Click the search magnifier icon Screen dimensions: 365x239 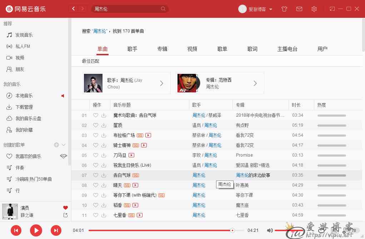tap(163, 9)
